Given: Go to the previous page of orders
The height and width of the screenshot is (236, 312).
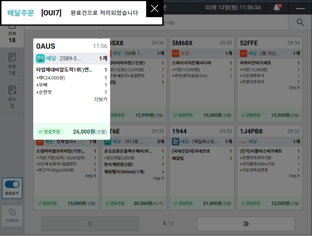Looking at the screenshot, I should pyautogui.click(x=90, y=224).
